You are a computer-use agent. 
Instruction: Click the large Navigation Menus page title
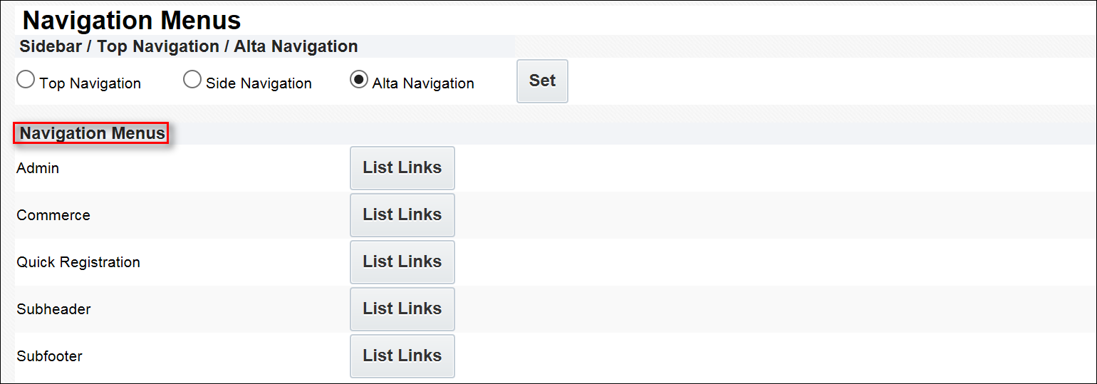click(132, 21)
